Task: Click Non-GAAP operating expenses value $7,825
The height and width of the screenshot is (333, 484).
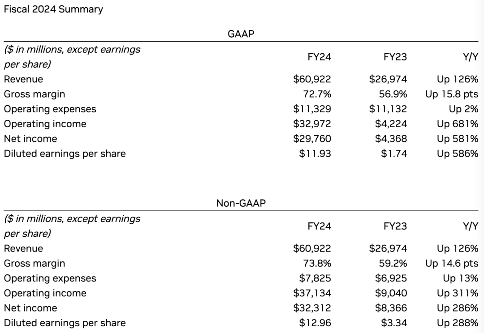Action: pos(315,278)
